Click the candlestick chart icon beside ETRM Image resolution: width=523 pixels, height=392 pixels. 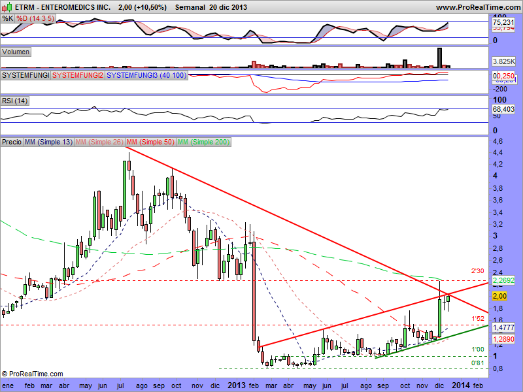click(7, 7)
